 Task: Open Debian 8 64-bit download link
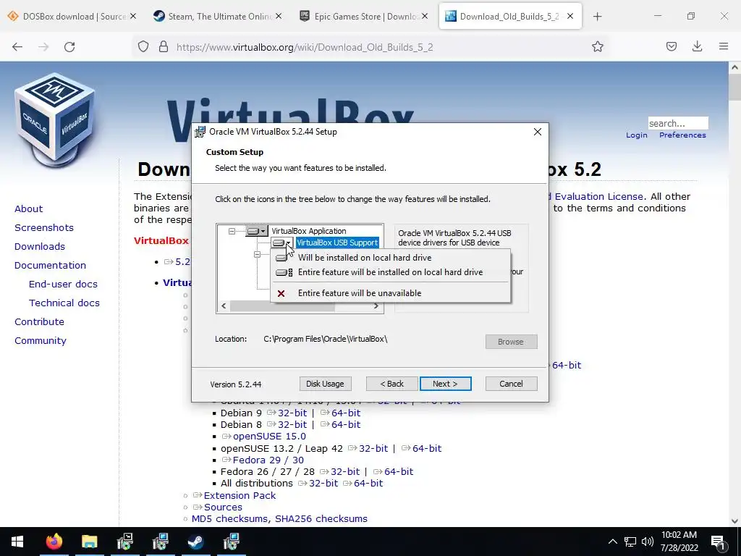[346, 425]
